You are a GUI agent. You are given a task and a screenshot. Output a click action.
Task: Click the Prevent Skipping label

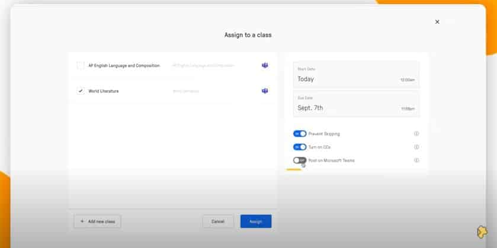[x=324, y=134]
